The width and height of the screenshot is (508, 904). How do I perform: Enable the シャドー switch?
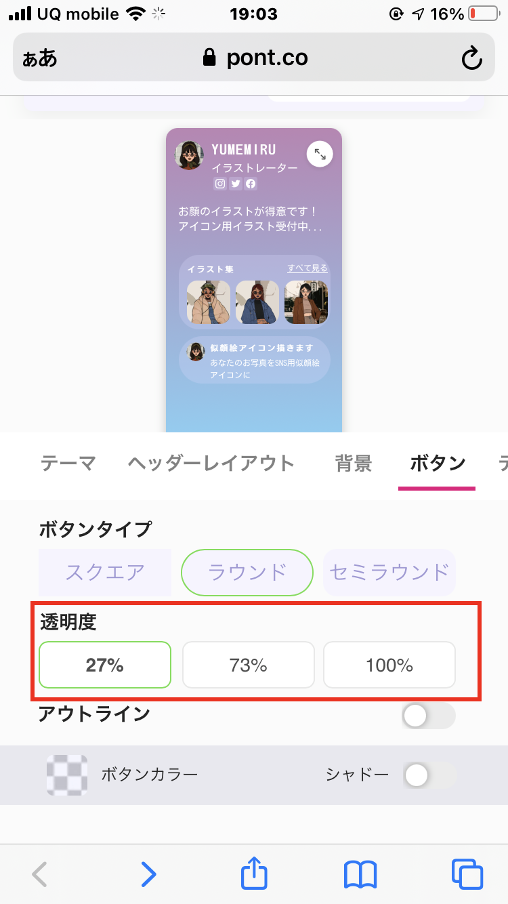[429, 775]
